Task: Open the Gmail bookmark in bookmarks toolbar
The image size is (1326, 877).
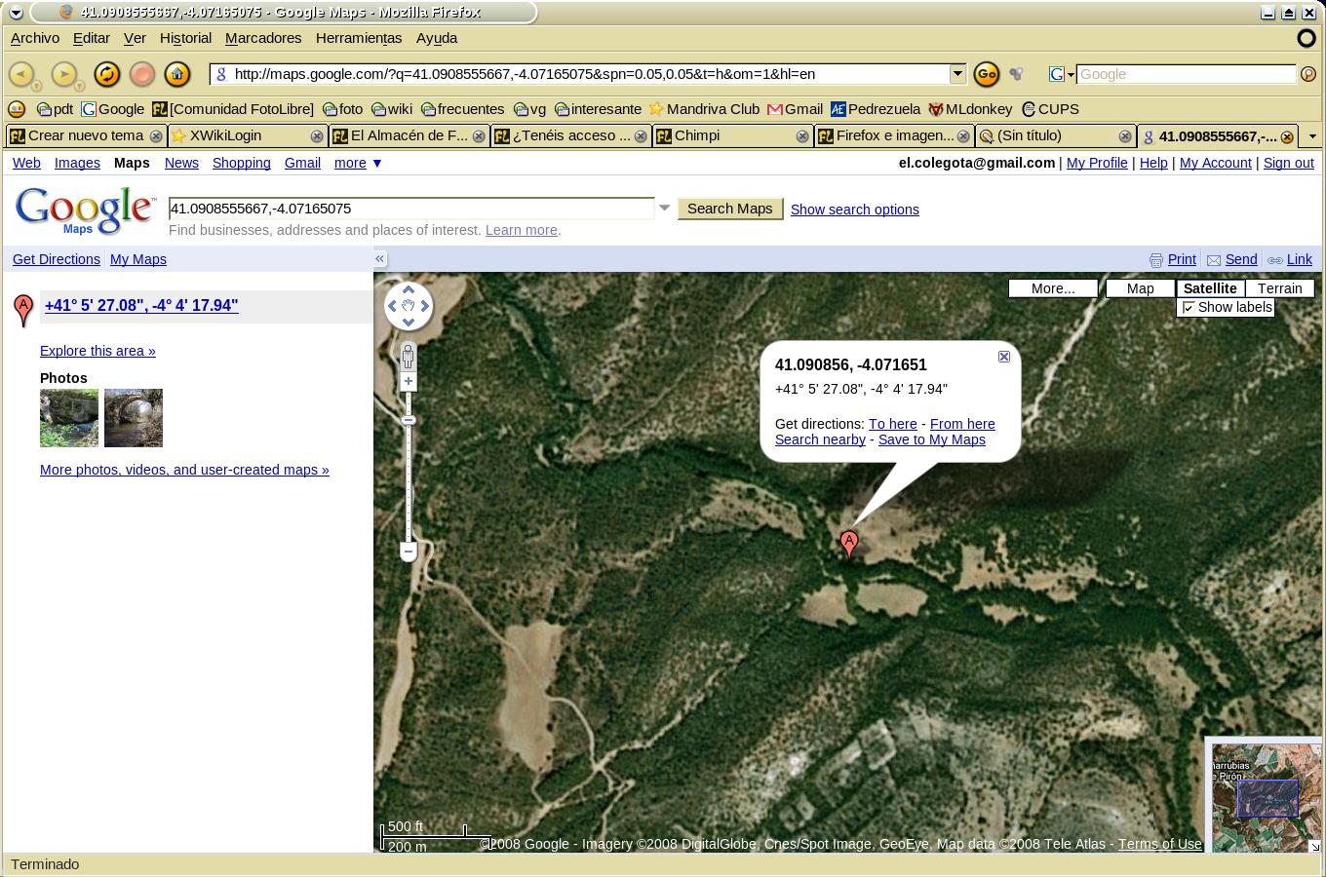Action: point(795,109)
